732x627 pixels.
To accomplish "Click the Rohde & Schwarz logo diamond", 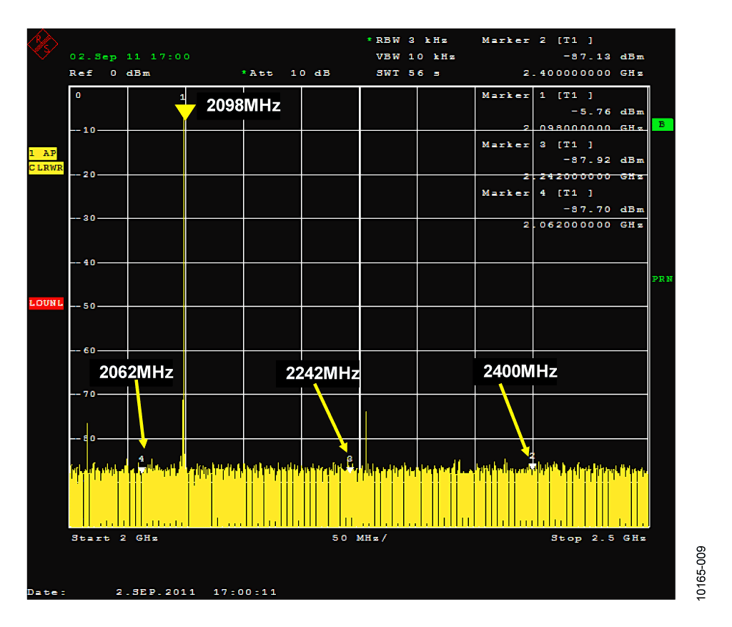I will 42,44.
